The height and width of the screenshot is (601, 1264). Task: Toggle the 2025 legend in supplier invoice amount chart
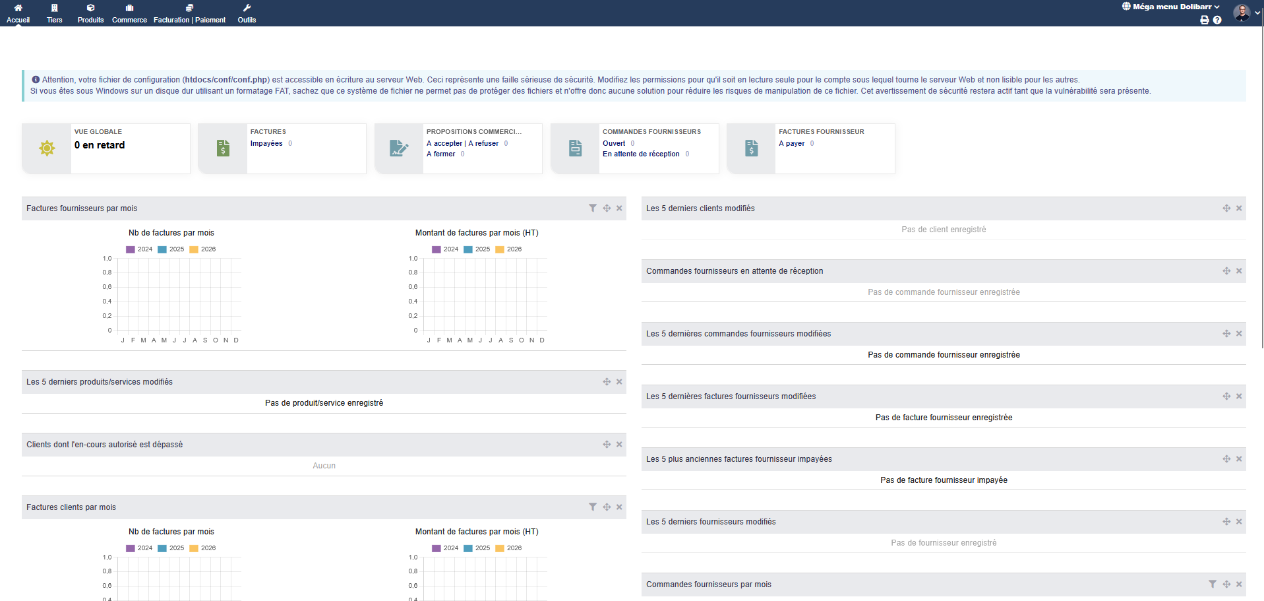click(x=477, y=249)
